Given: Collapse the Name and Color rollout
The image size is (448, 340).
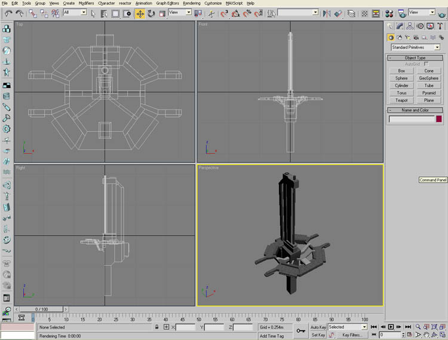Looking at the screenshot, I should 415,110.
